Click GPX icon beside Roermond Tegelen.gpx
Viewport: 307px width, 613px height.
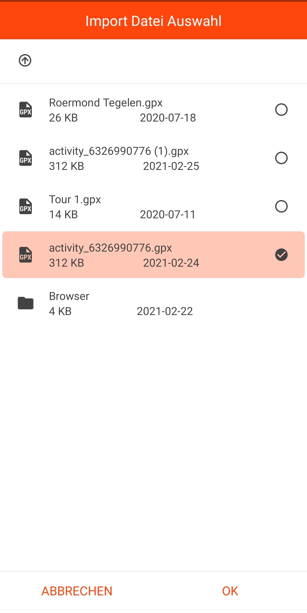[26, 110]
